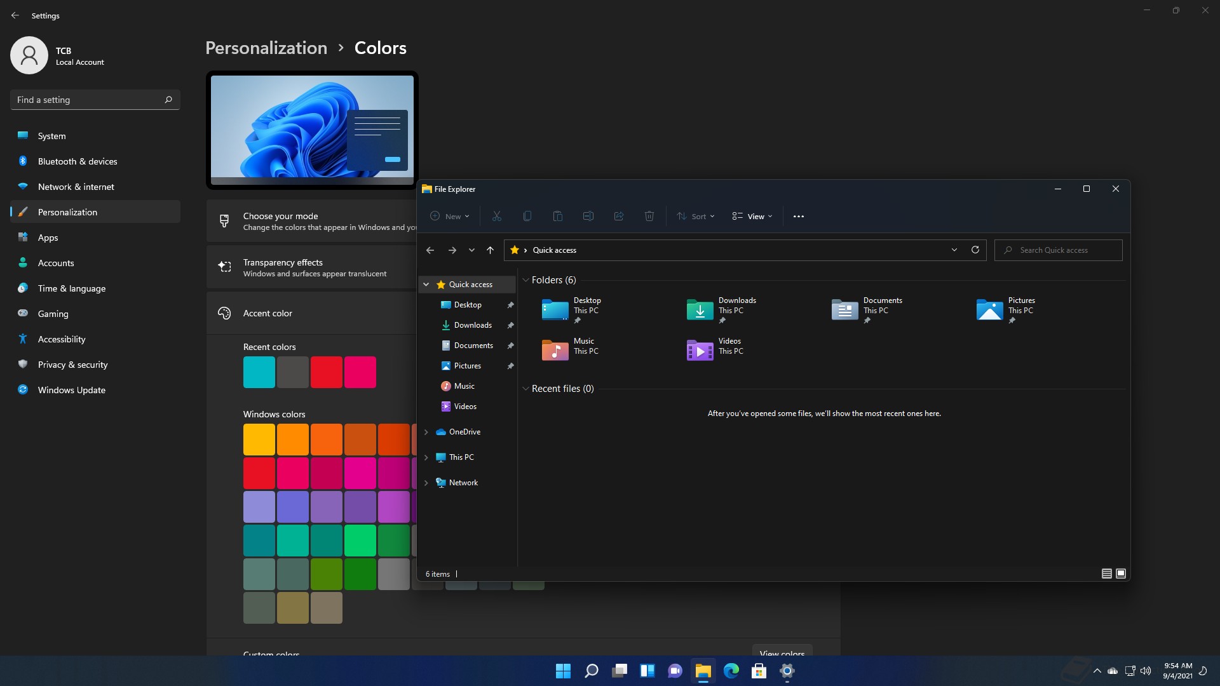Open Microsoft Edge from the taskbar
Image resolution: width=1220 pixels, height=686 pixels.
(x=731, y=671)
